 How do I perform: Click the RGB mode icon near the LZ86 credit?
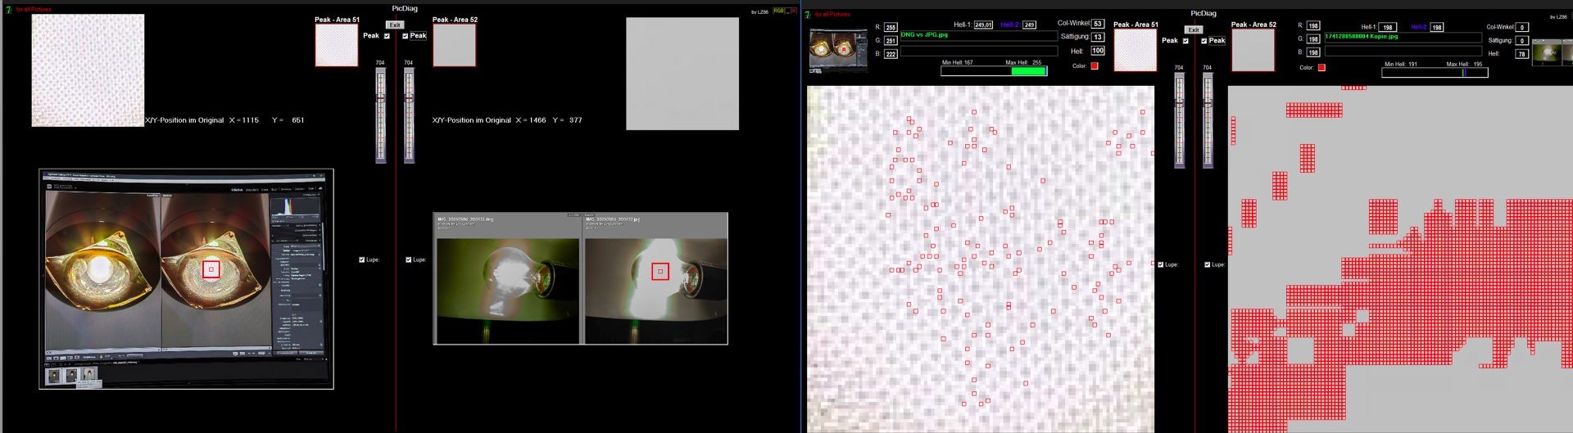click(x=778, y=11)
